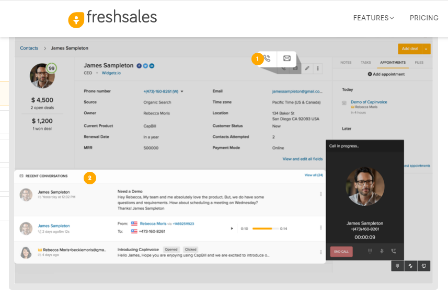448x295 pixels.
Task: Open dial pad inside the call window
Action: click(370, 251)
